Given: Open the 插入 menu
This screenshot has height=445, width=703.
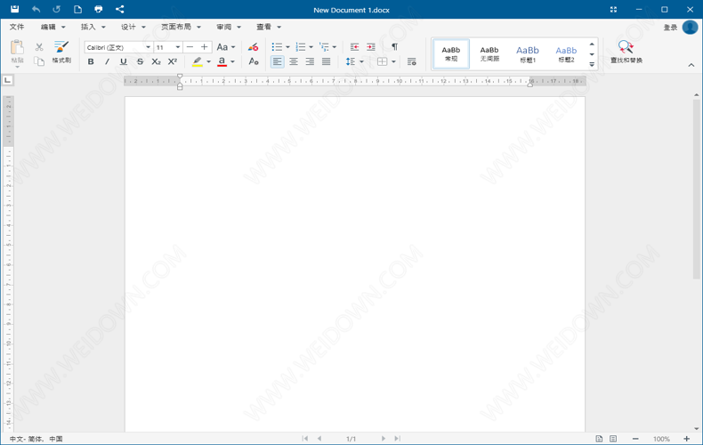Looking at the screenshot, I should click(x=93, y=28).
